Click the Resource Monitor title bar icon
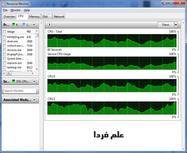Screen dimensions: 187x153 [x=3, y=4]
